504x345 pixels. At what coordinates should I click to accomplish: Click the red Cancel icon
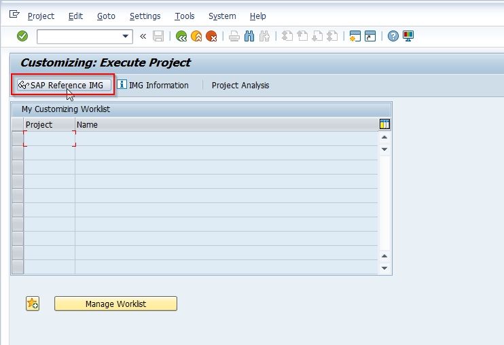point(211,36)
